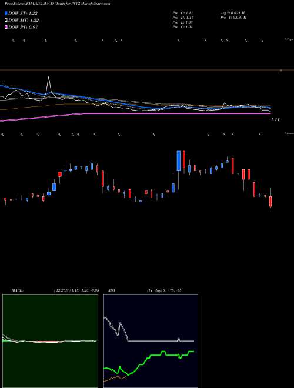Screen dimensions: 294x388
Task: Select the 'DOW ST: 1.22' legend label
Action: pyautogui.click(x=23, y=14)
